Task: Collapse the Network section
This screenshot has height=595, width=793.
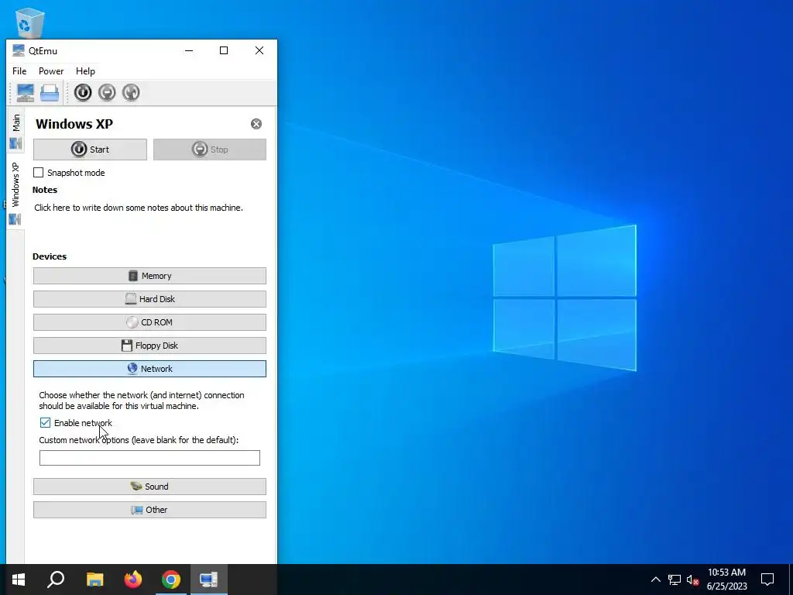Action: pos(149,369)
